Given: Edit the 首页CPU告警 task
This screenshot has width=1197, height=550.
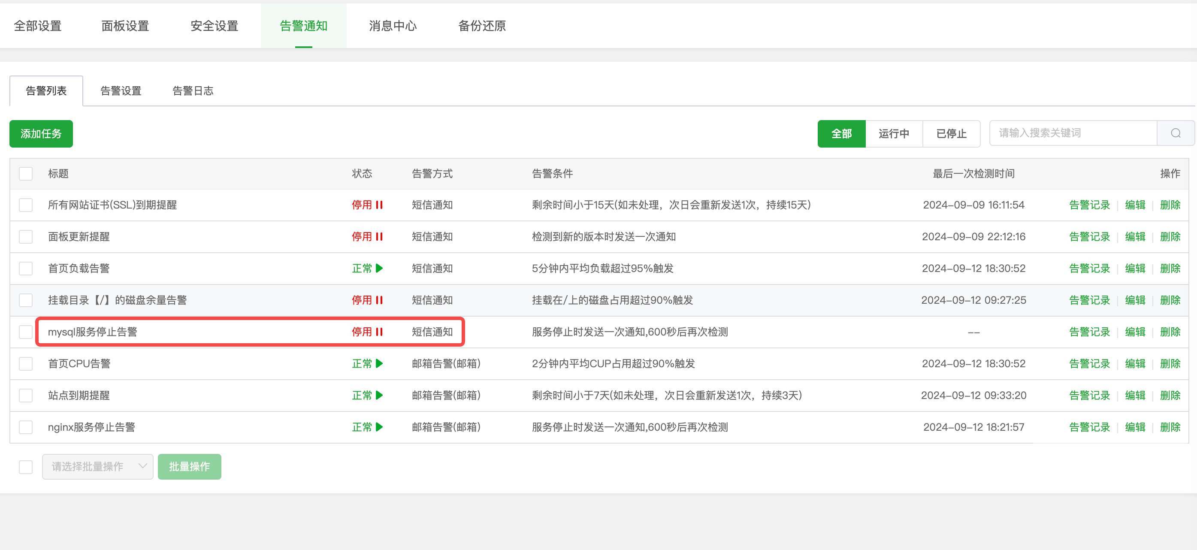Looking at the screenshot, I should (x=1135, y=363).
